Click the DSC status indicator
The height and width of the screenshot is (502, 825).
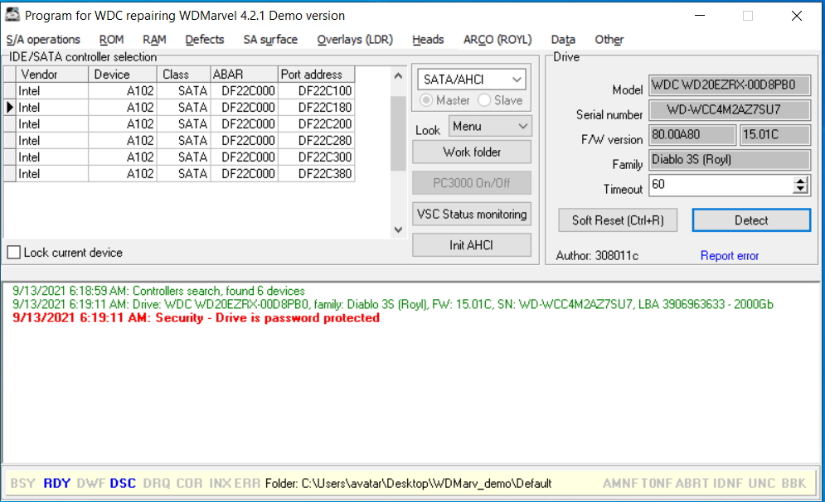[x=123, y=483]
